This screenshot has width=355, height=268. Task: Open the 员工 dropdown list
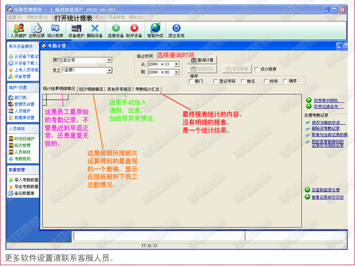click(x=109, y=70)
